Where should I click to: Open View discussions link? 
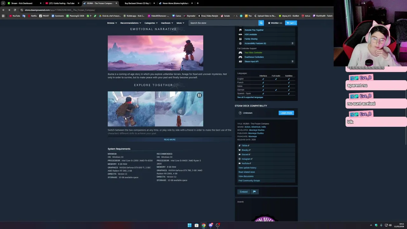pyautogui.click(x=246, y=176)
